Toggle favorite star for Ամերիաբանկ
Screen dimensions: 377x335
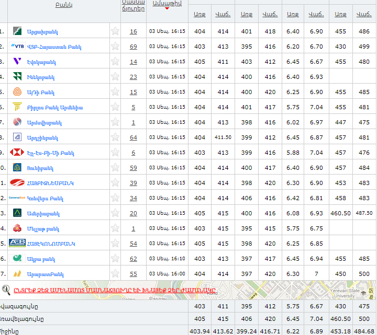tap(115, 213)
